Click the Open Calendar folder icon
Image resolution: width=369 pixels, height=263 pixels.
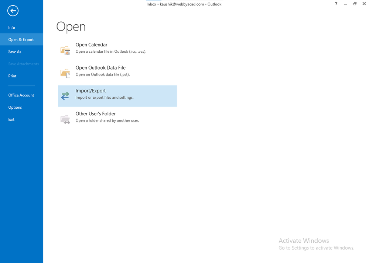[65, 50]
